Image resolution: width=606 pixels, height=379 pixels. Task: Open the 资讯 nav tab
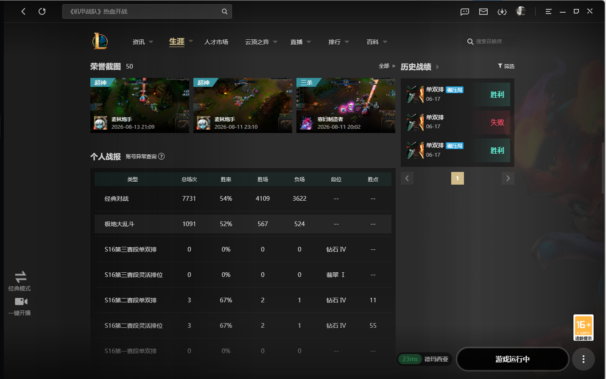[x=139, y=42]
